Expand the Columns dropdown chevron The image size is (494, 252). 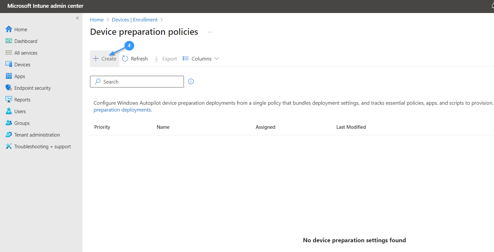[x=217, y=59]
